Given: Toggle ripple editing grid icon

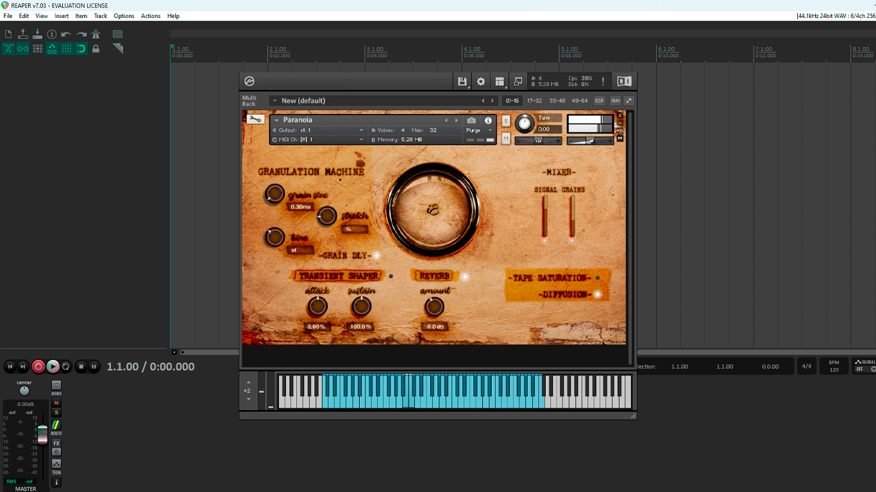Looking at the screenshot, I should coord(37,49).
